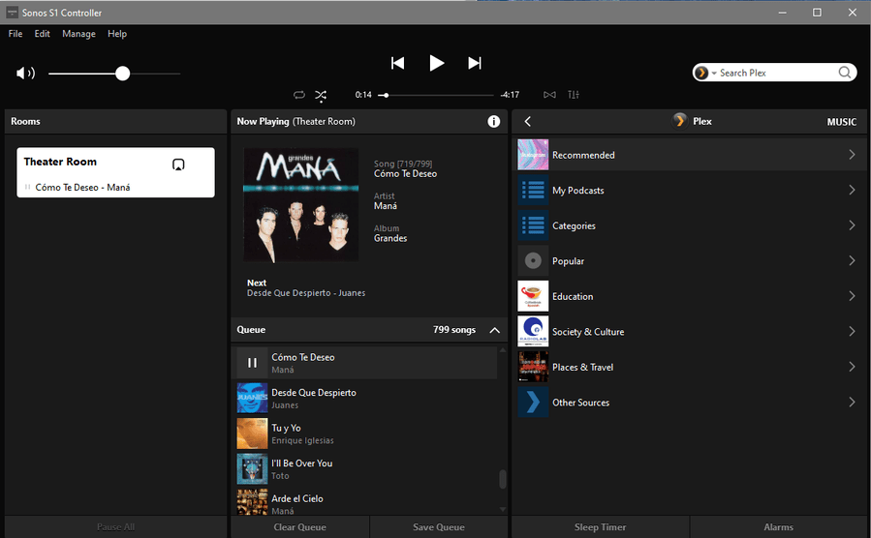Select I'll Be Over You album thumbnail
Image resolution: width=871 pixels, height=538 pixels.
(x=252, y=469)
